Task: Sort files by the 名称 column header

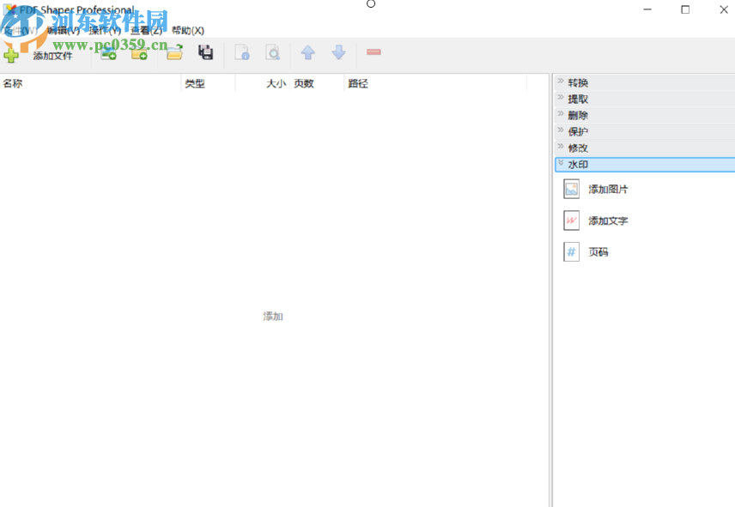Action: pos(14,83)
